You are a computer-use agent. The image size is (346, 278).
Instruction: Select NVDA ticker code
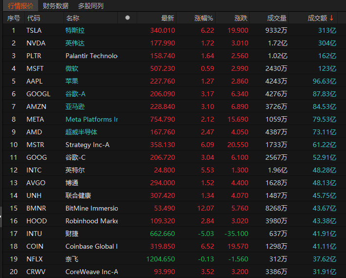[x=36, y=43]
